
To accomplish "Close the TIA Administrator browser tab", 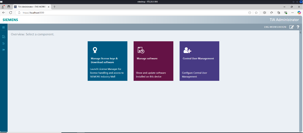I will pyautogui.click(x=48, y=7).
